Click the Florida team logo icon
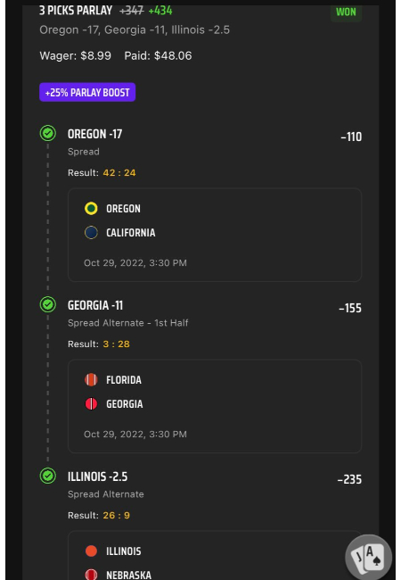Image resolution: width=401 pixels, height=580 pixels. pos(91,380)
